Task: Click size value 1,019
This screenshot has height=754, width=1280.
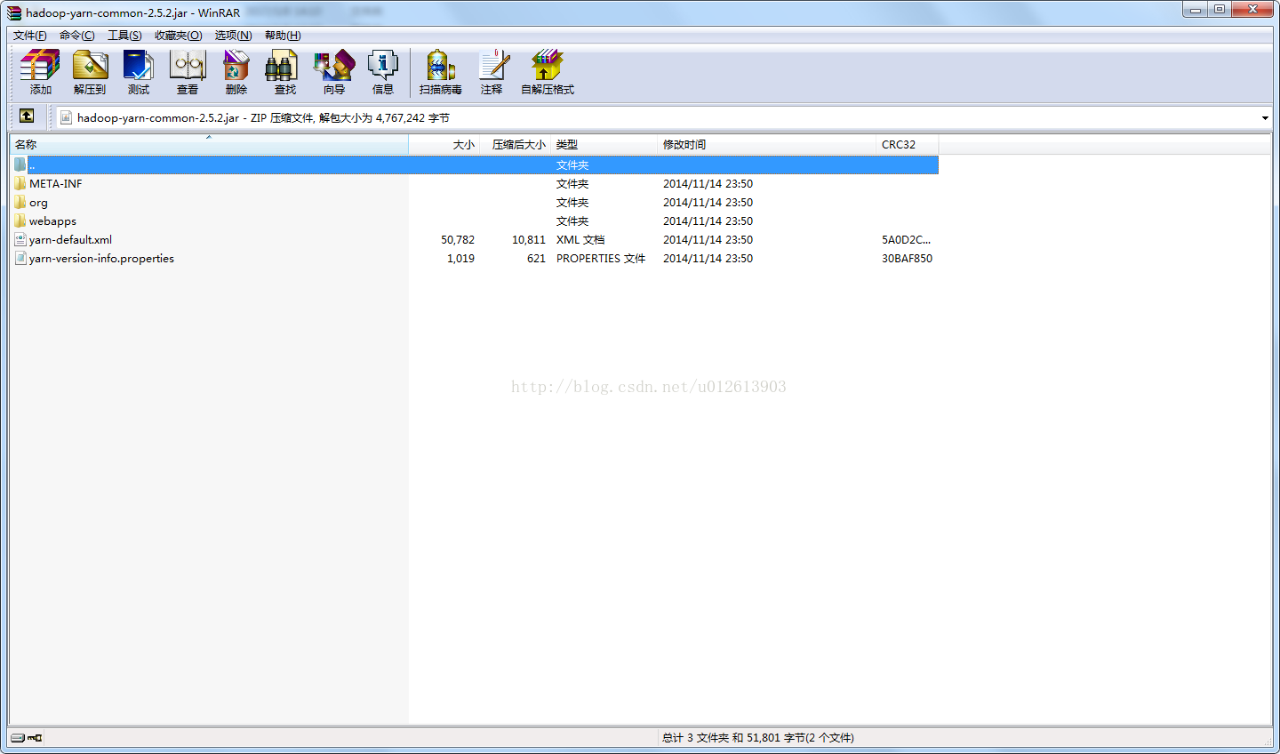Action: pos(460,258)
